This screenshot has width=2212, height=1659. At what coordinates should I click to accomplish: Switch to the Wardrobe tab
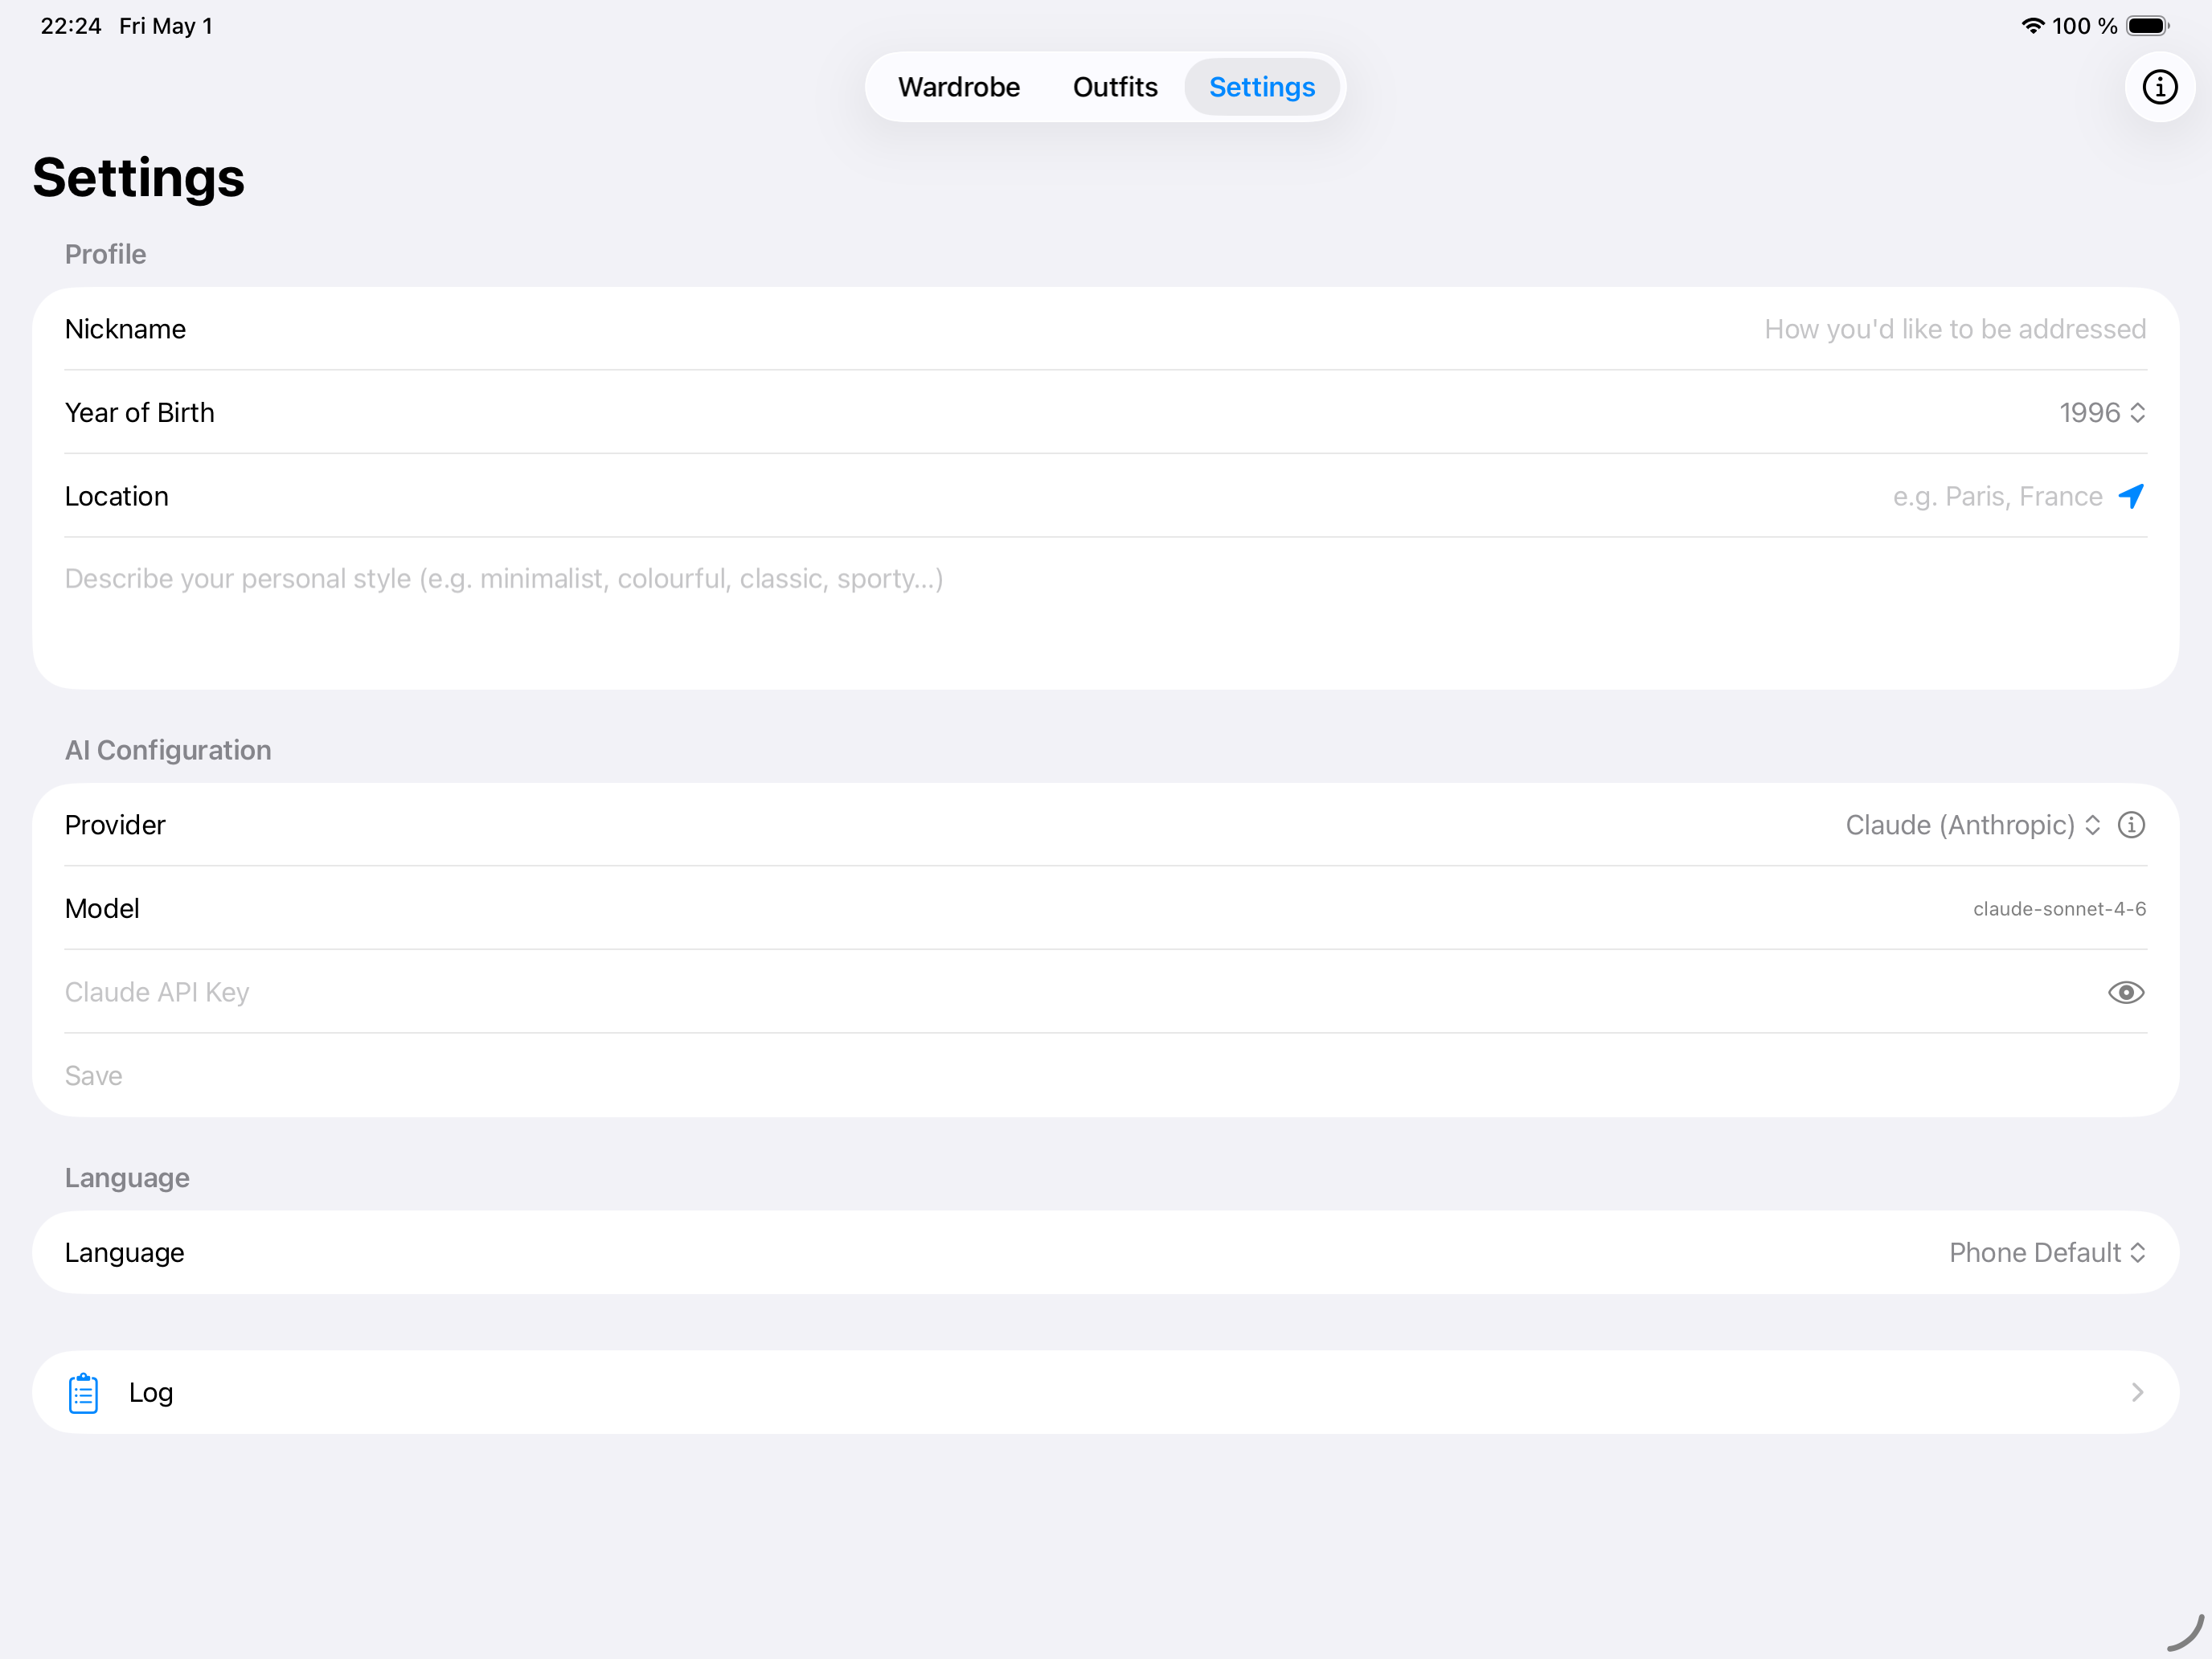(x=958, y=87)
